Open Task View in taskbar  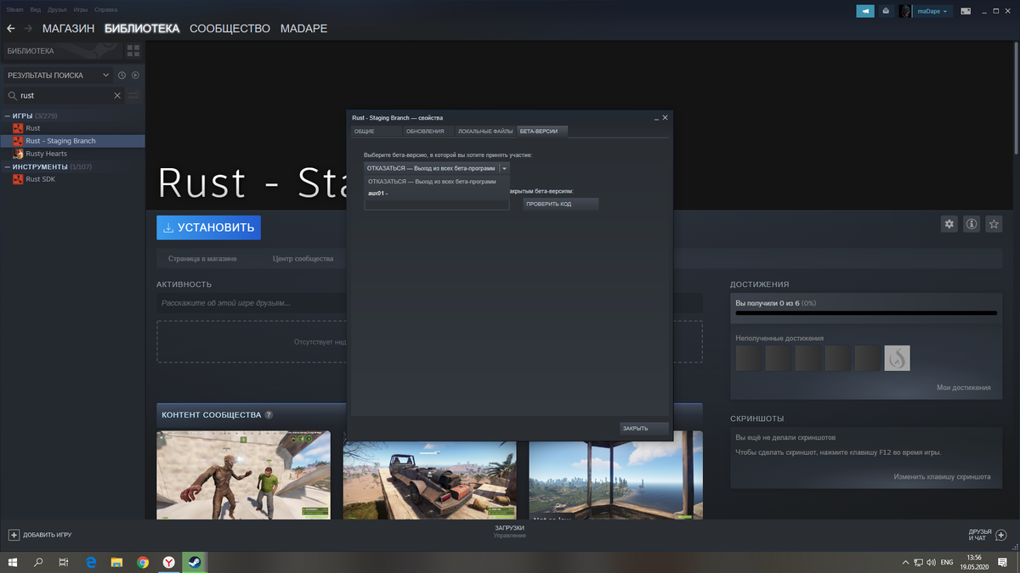[x=64, y=562]
